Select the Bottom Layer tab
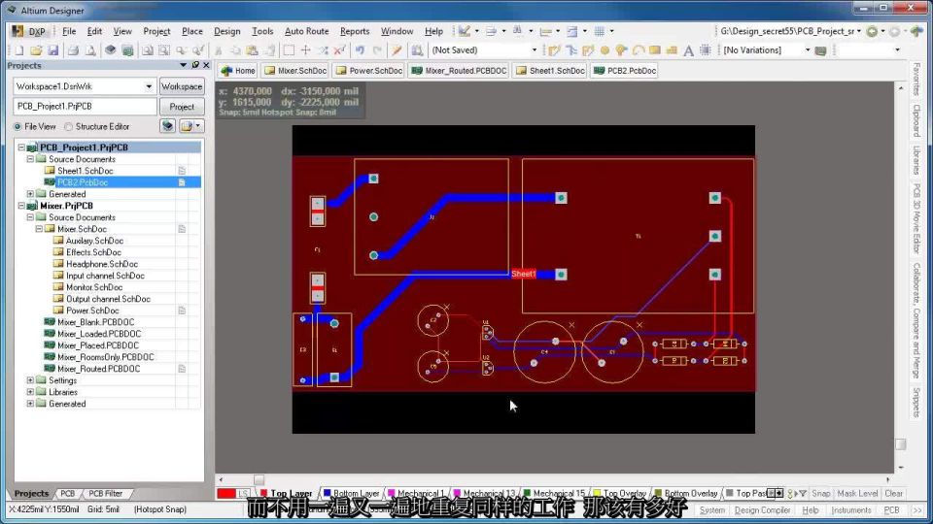 [351, 494]
